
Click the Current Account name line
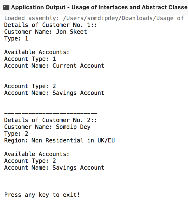(54, 66)
